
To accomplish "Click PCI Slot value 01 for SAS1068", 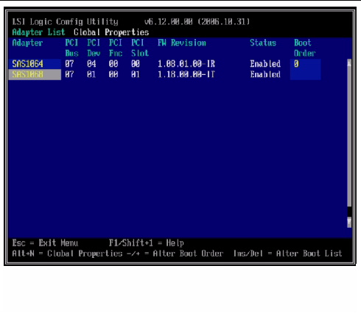I will click(x=136, y=74).
